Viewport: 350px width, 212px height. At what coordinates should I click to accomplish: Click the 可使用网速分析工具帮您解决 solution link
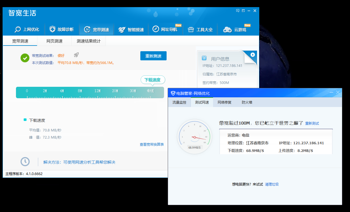point(89,162)
